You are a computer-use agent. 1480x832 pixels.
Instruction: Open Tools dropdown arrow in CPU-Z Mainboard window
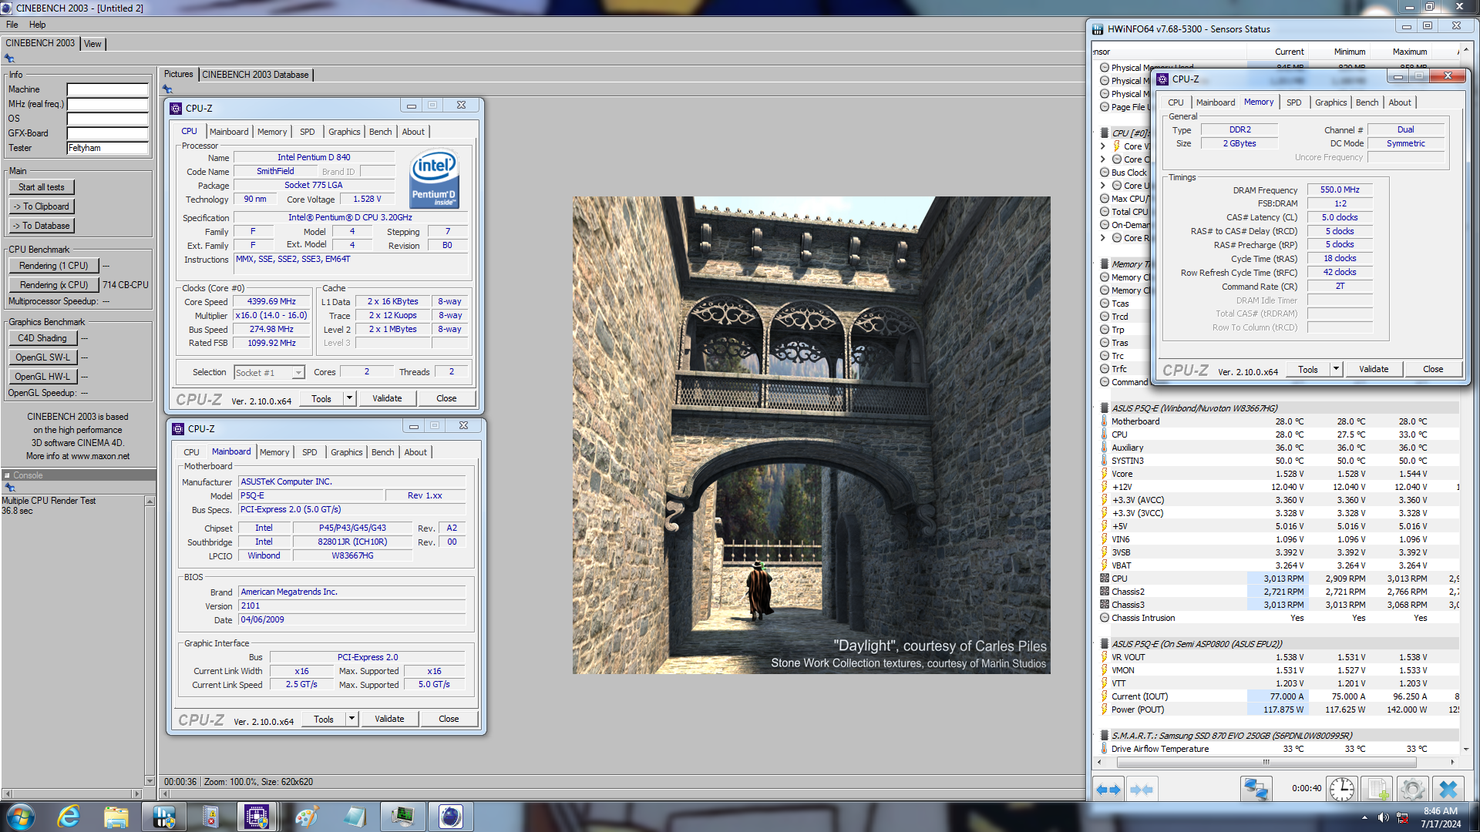pyautogui.click(x=351, y=719)
